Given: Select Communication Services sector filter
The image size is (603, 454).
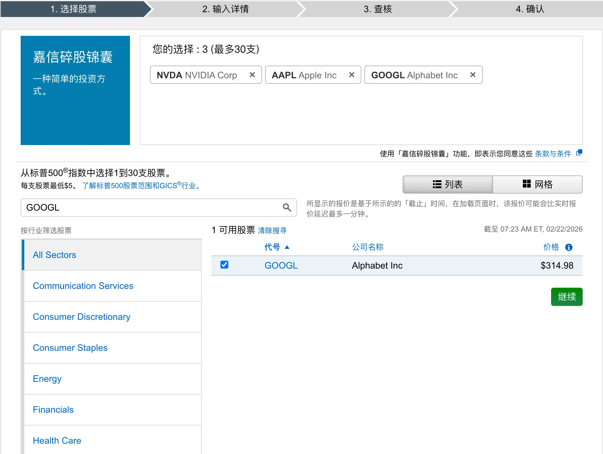Looking at the screenshot, I should click(83, 286).
